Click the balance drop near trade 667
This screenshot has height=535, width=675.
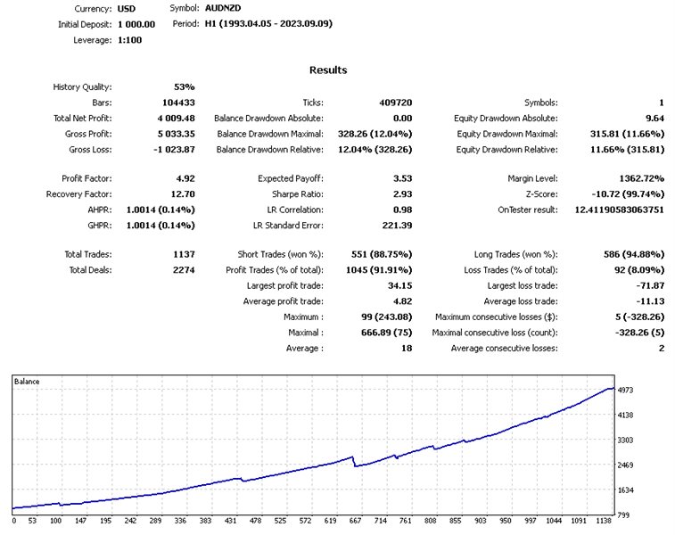354,461
